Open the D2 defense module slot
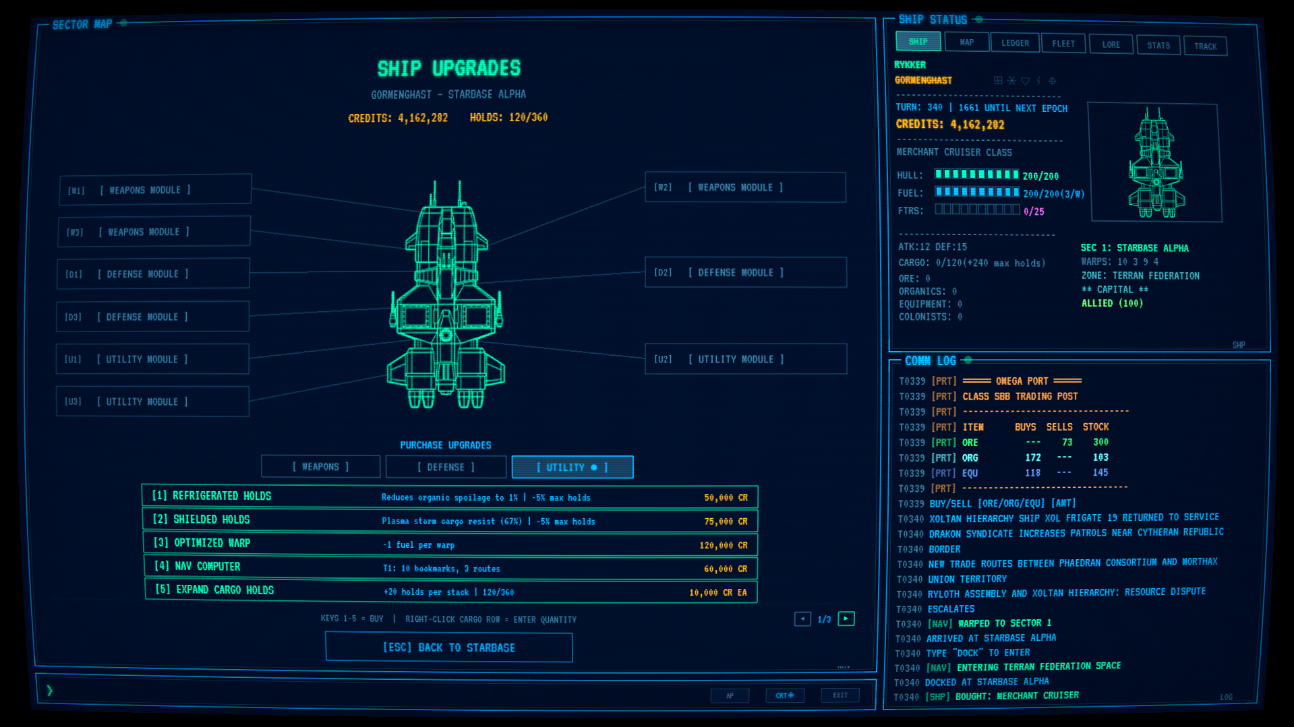Image resolution: width=1294 pixels, height=727 pixels. click(x=746, y=272)
